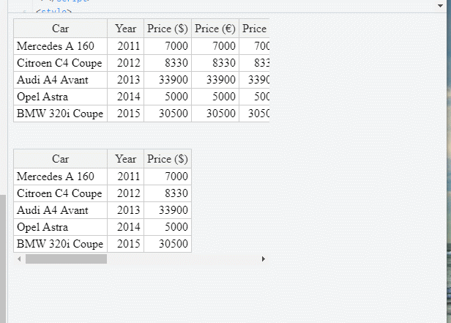Click the Year header in bottom table
This screenshot has height=323, width=451.
(126, 159)
